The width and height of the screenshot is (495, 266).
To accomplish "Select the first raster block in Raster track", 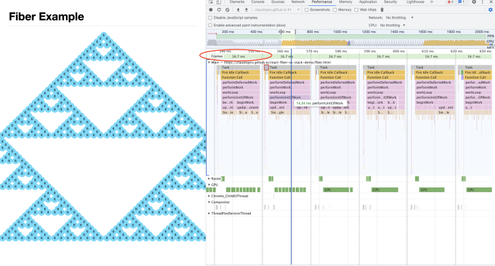I will tap(222, 179).
